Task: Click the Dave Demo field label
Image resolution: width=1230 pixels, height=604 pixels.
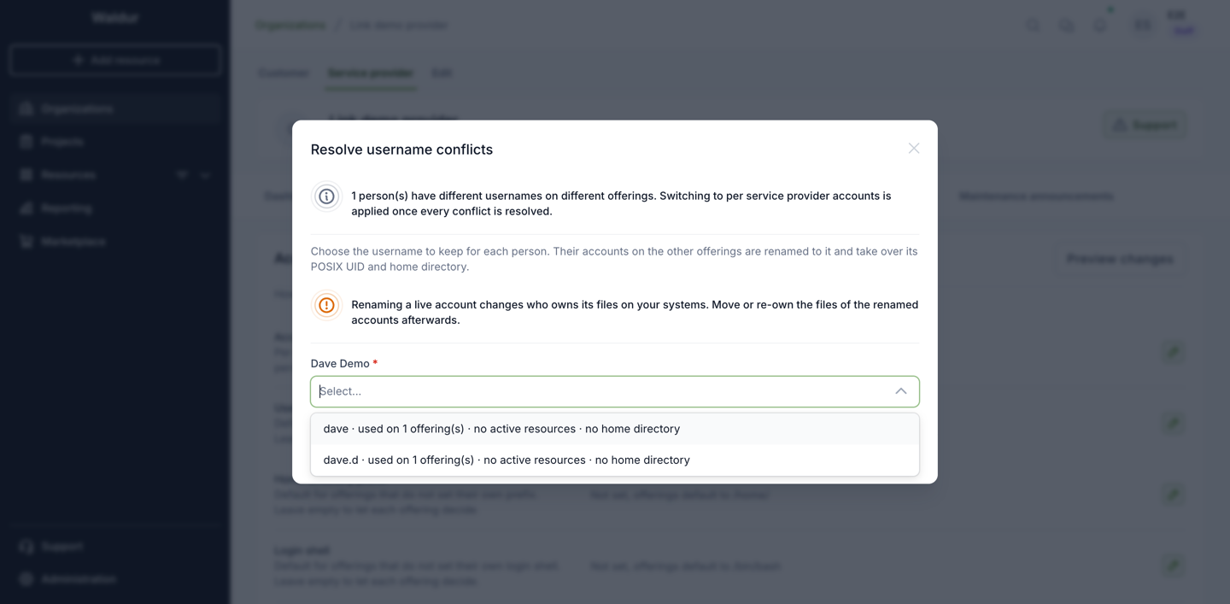Action: click(340, 364)
